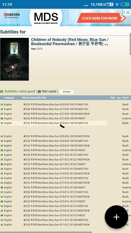Click the CLICK HERE FOR MORE ad button
The width and height of the screenshot is (131, 233).
coord(102,18)
